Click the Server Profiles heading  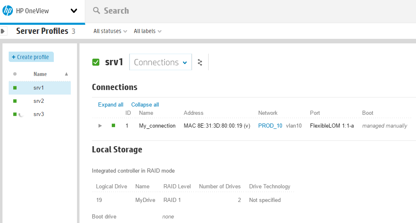pyautogui.click(x=42, y=31)
